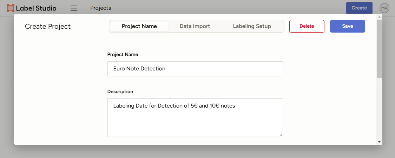The image size is (395, 158).
Task: Click the "Project Name" field label
Action: pyautogui.click(x=123, y=55)
